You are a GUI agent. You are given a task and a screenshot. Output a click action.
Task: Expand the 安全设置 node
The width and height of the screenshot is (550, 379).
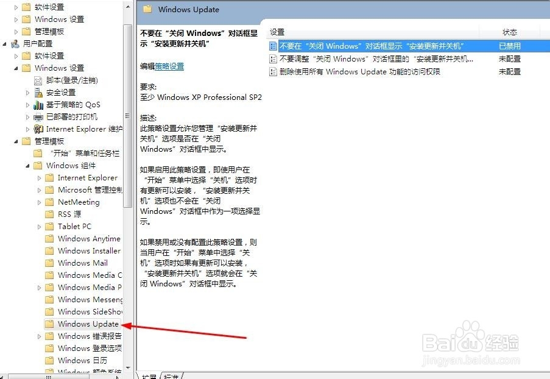(x=27, y=93)
